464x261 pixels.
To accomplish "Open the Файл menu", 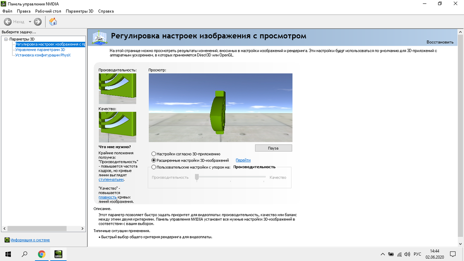I will click(7, 11).
